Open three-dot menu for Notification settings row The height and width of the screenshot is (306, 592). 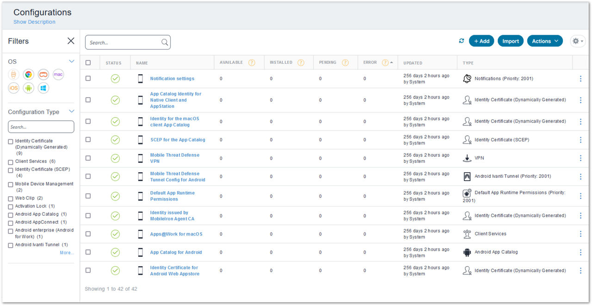tap(580, 79)
